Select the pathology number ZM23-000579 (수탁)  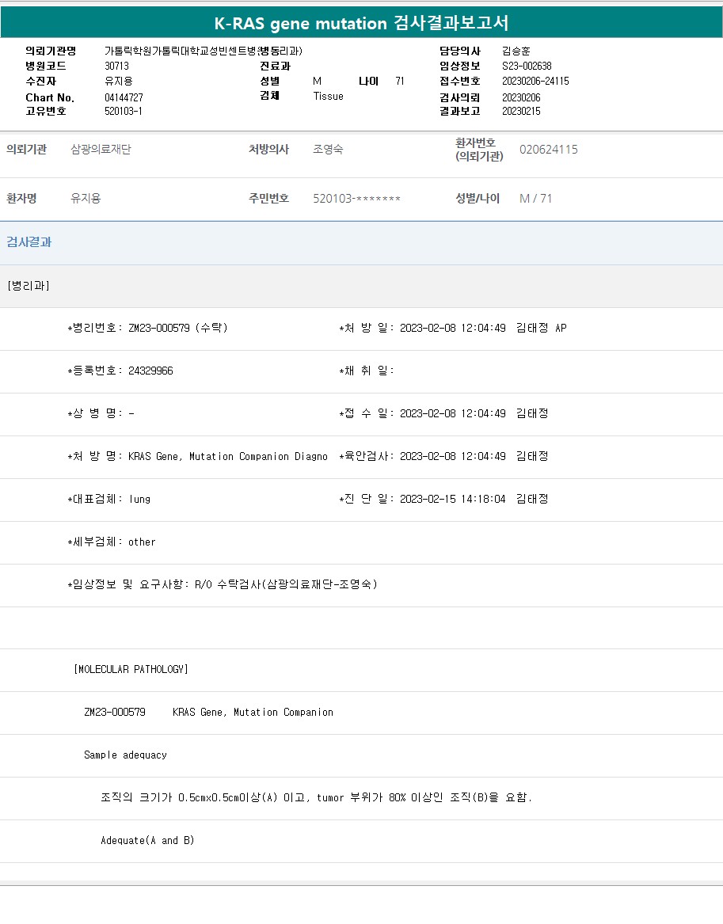coord(177,328)
